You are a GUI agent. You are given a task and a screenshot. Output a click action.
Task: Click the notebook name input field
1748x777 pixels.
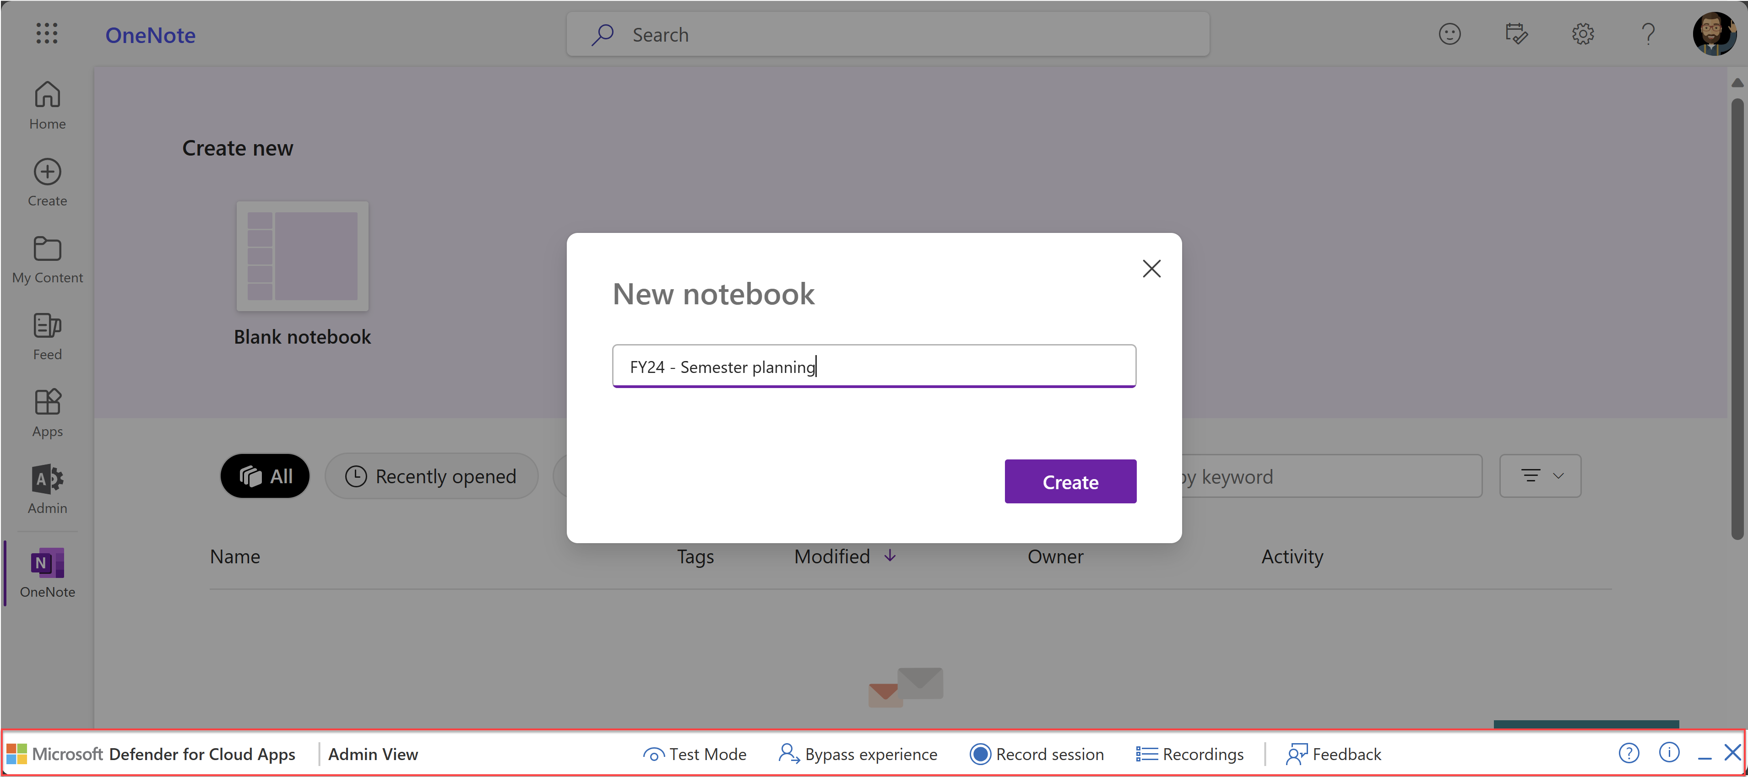point(874,366)
